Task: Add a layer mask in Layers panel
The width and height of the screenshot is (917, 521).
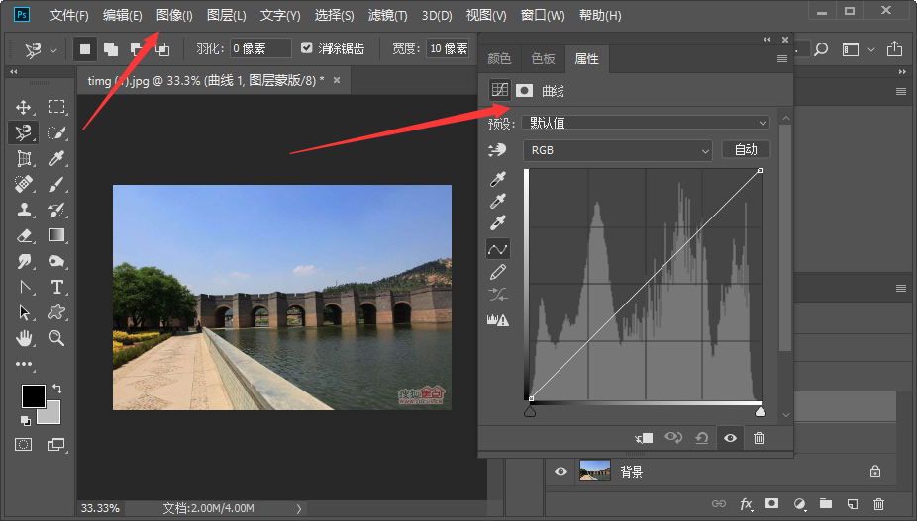Action: (772, 503)
